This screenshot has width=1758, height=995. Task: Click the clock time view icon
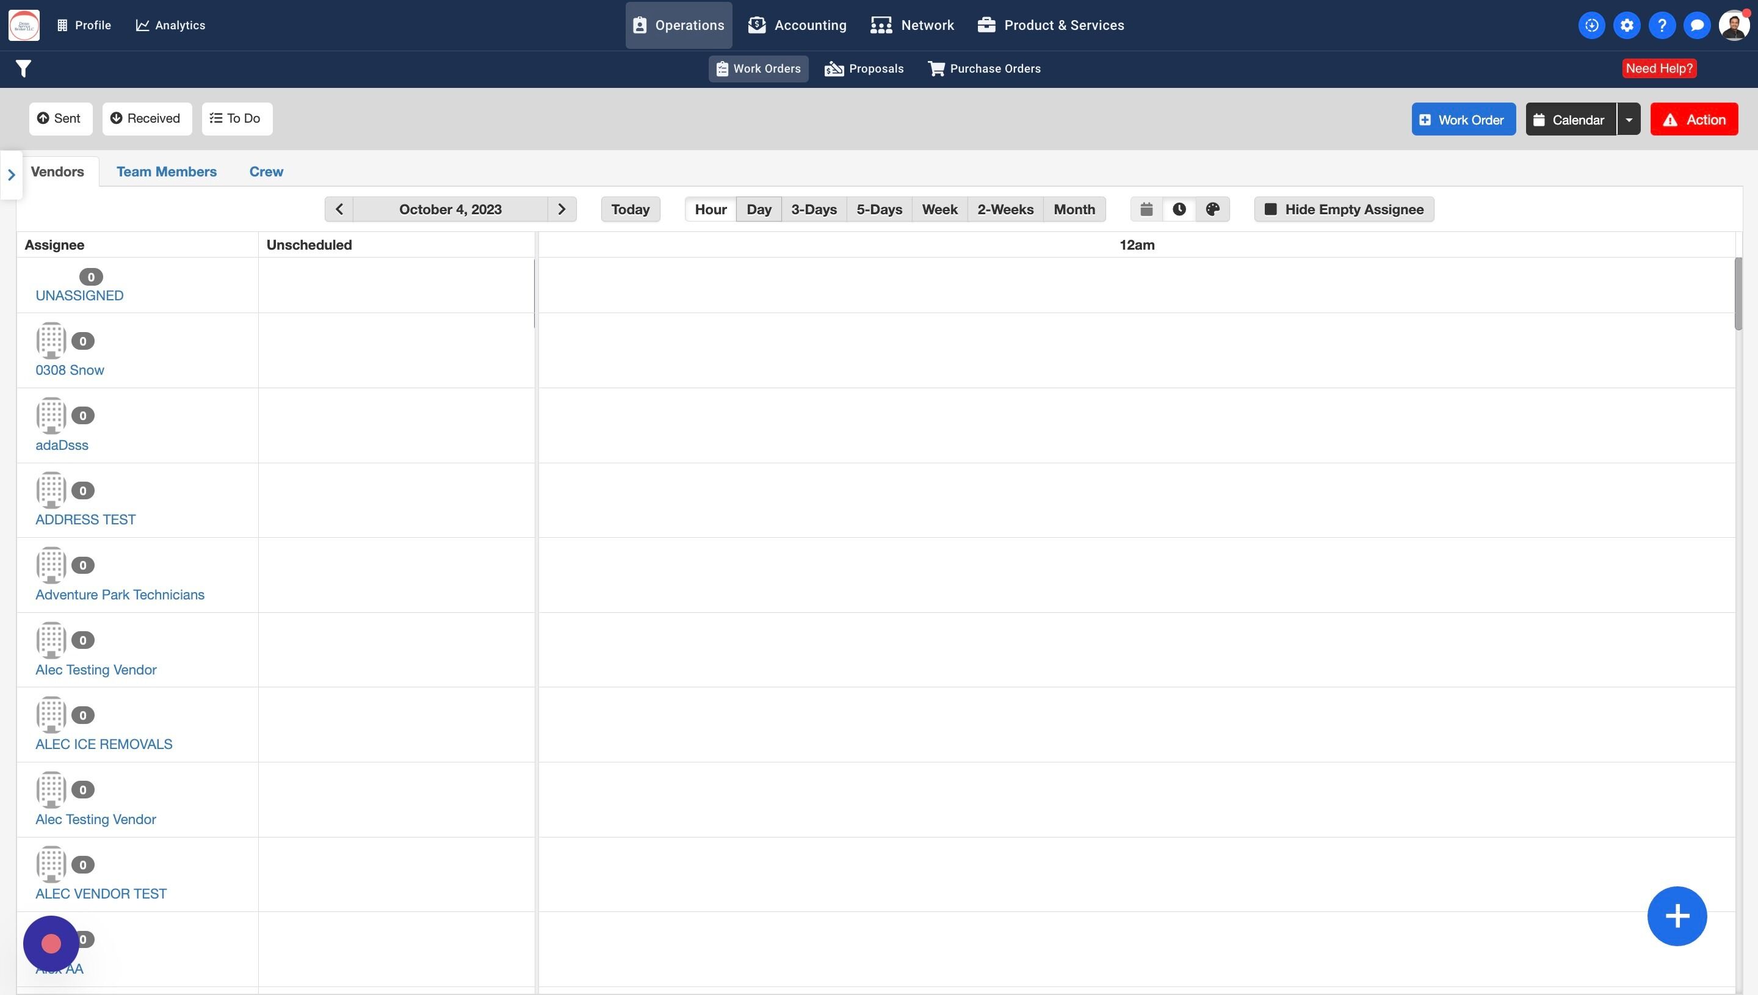1179,209
